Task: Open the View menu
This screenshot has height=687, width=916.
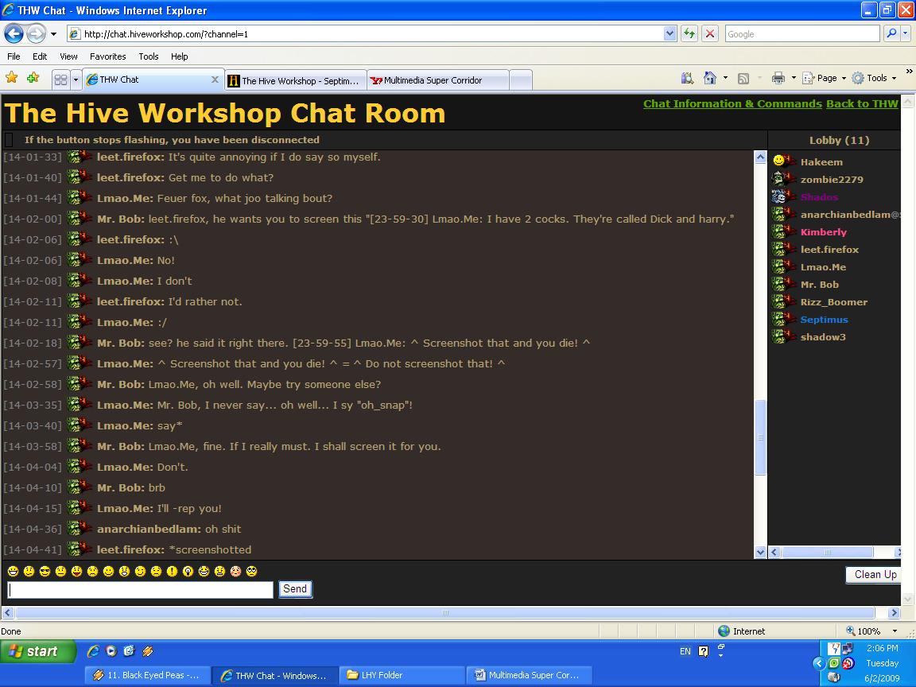Action: 68,56
